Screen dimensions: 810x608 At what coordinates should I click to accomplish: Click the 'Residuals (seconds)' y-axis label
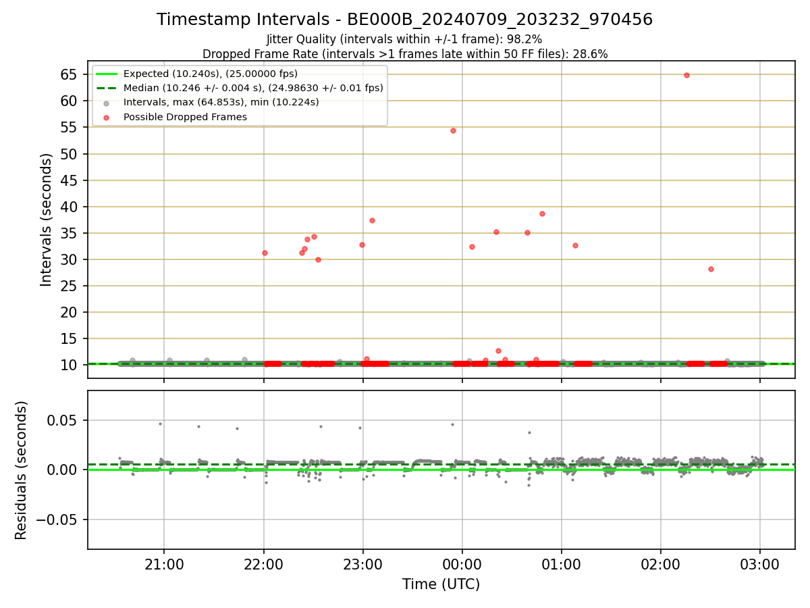coord(21,470)
